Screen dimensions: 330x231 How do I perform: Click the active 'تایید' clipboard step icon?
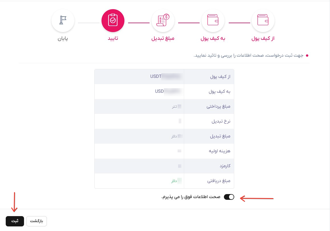point(113,20)
